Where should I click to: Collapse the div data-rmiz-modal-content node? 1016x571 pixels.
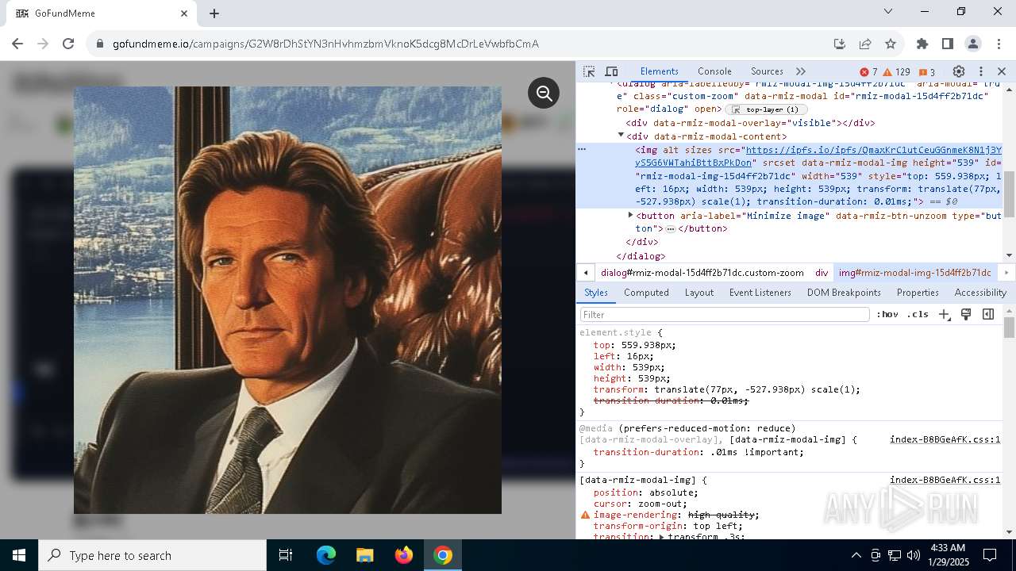(622, 136)
